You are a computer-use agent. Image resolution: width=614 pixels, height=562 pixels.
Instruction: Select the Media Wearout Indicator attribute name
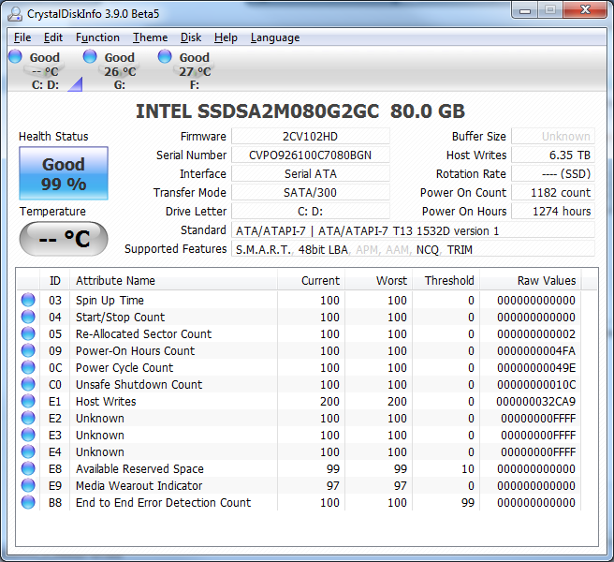pos(139,485)
